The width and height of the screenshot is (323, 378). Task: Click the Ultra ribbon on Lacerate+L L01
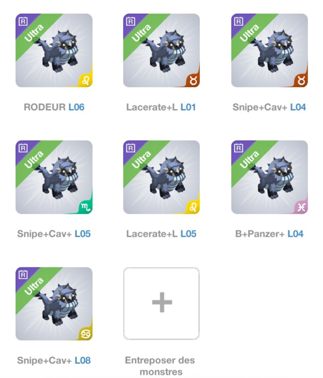pyautogui.click(x=141, y=33)
